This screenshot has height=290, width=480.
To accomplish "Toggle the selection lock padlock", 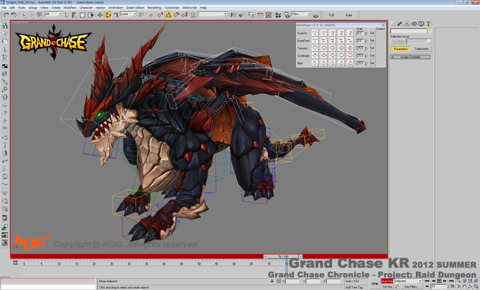I will point(272,281).
